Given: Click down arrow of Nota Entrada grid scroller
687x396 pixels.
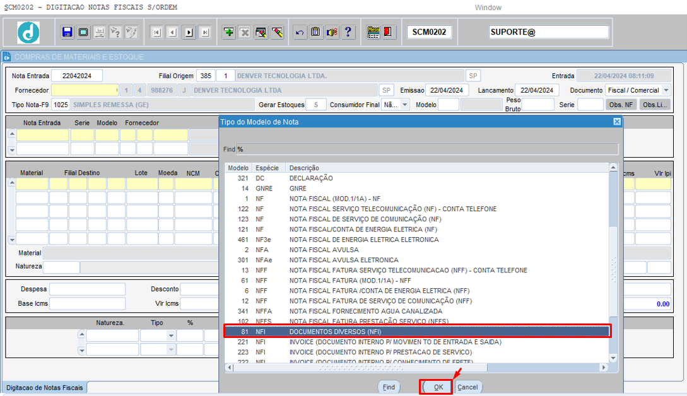Looking at the screenshot, I should (x=12, y=150).
